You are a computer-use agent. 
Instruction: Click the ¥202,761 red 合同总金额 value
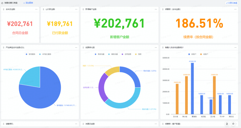[x=20, y=24]
